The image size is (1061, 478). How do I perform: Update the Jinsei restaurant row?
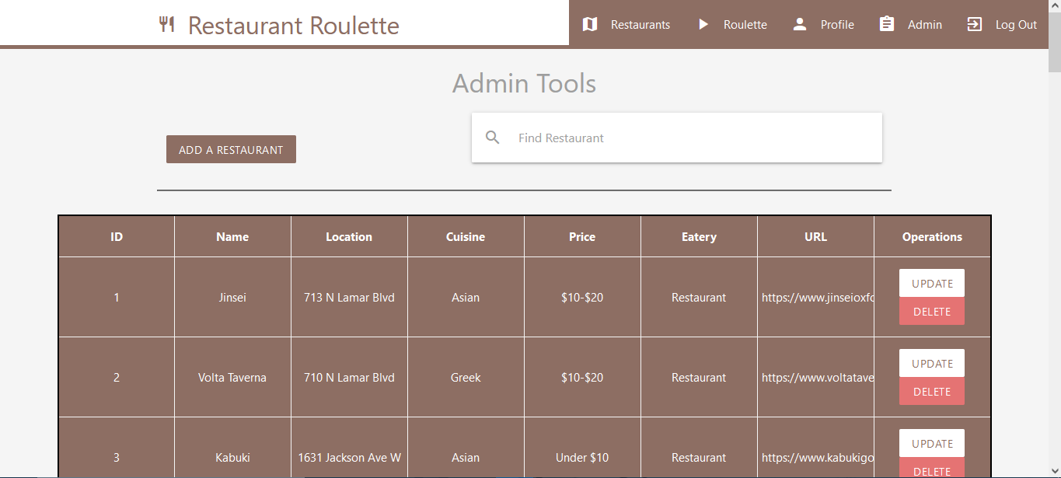coord(932,283)
